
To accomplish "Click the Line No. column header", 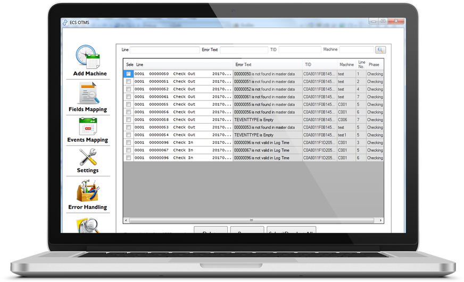I will [x=361, y=65].
